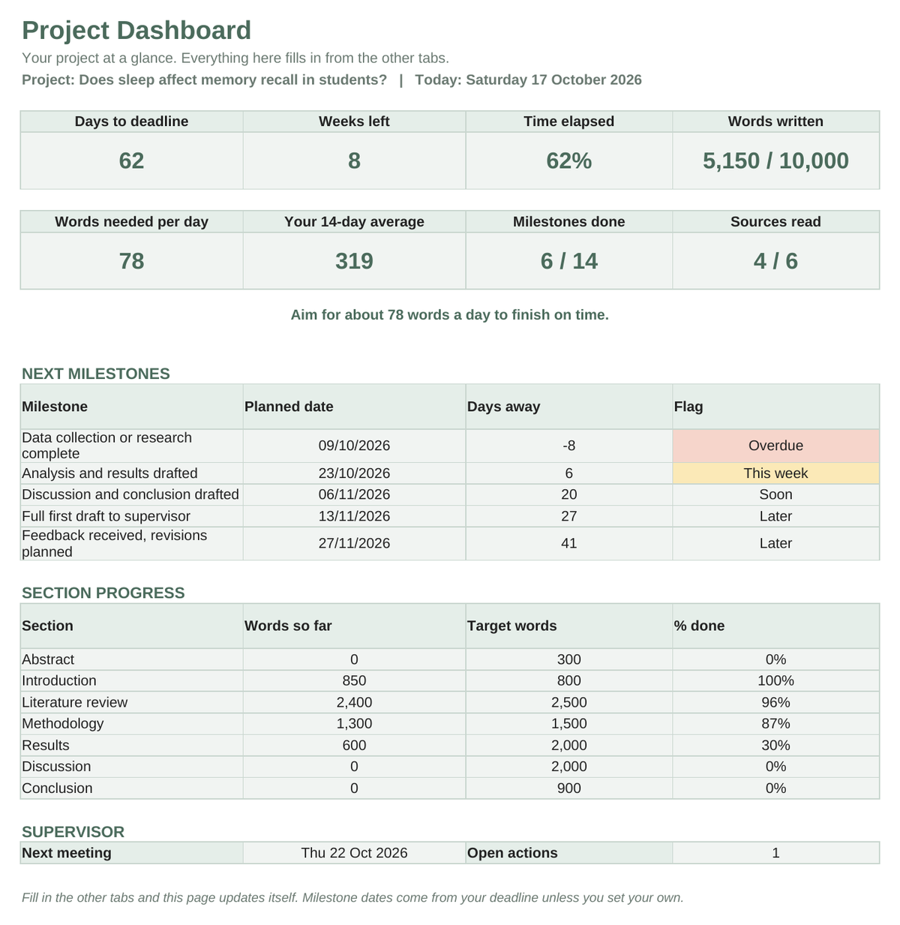Click the Project Dashboard title

click(136, 31)
